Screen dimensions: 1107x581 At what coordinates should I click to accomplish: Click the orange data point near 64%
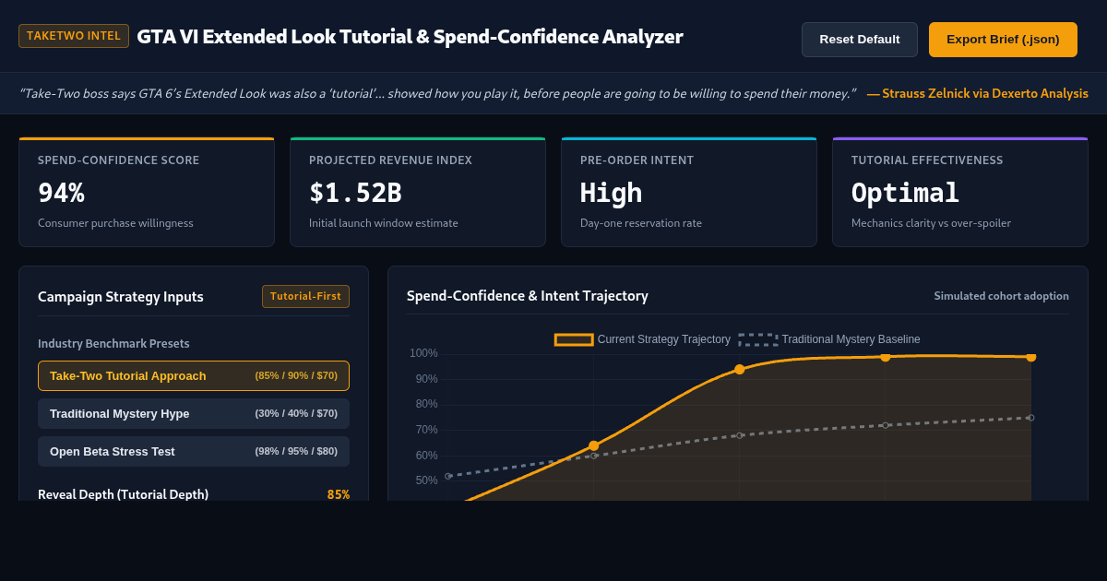click(593, 445)
